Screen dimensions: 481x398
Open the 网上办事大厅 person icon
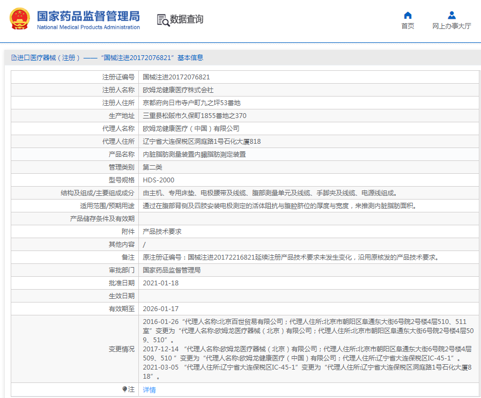[x=452, y=15]
